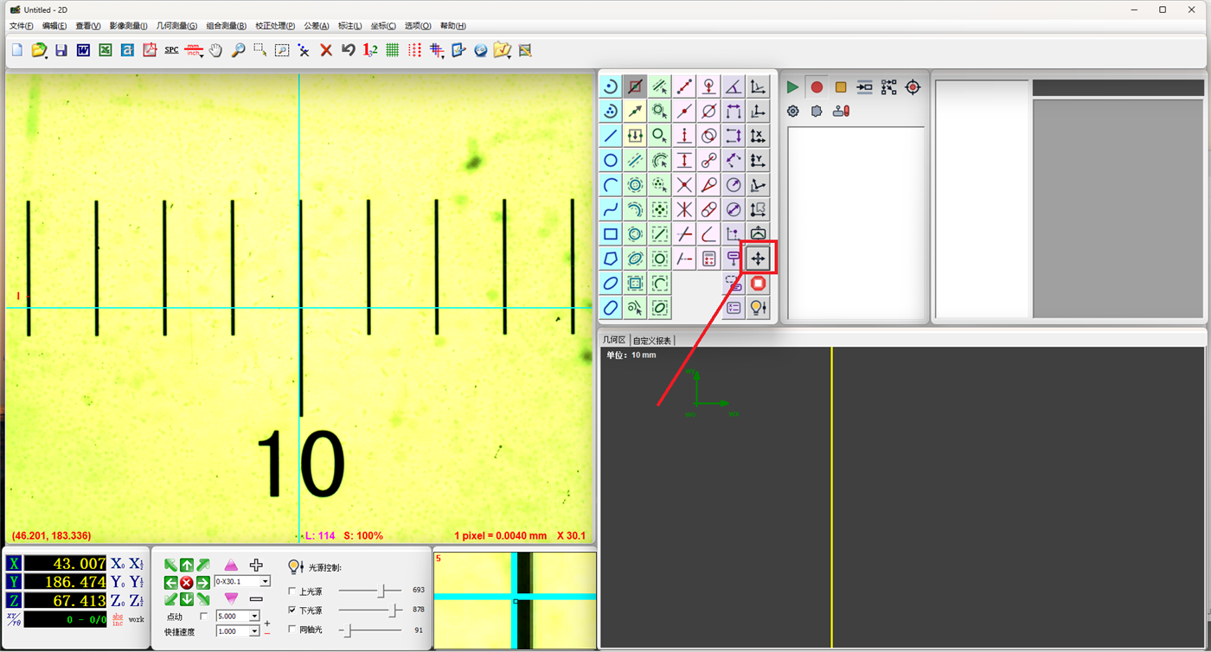
Task: Select the X-axis alignment coordinate tool
Action: (758, 136)
